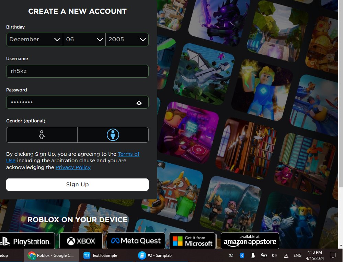Click the blonde hero glowing hand thumbnail
Image resolution: width=343 pixels, height=262 pixels.
pyautogui.click(x=262, y=90)
